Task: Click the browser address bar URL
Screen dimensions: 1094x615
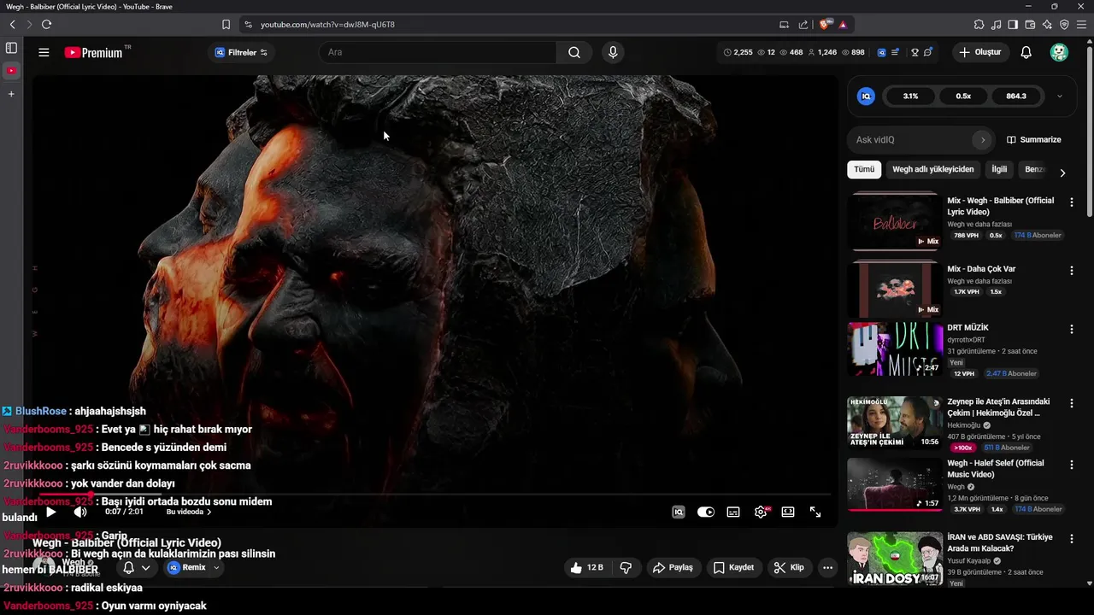Action: [327, 24]
